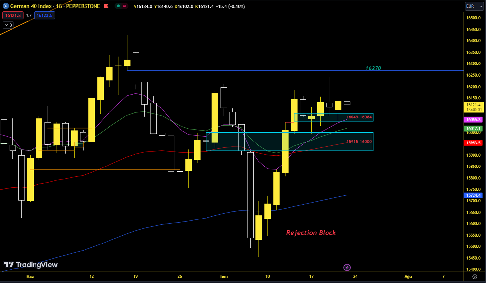This screenshot has height=283, width=486.
Task: Click the green market status dot
Action: [118, 6]
